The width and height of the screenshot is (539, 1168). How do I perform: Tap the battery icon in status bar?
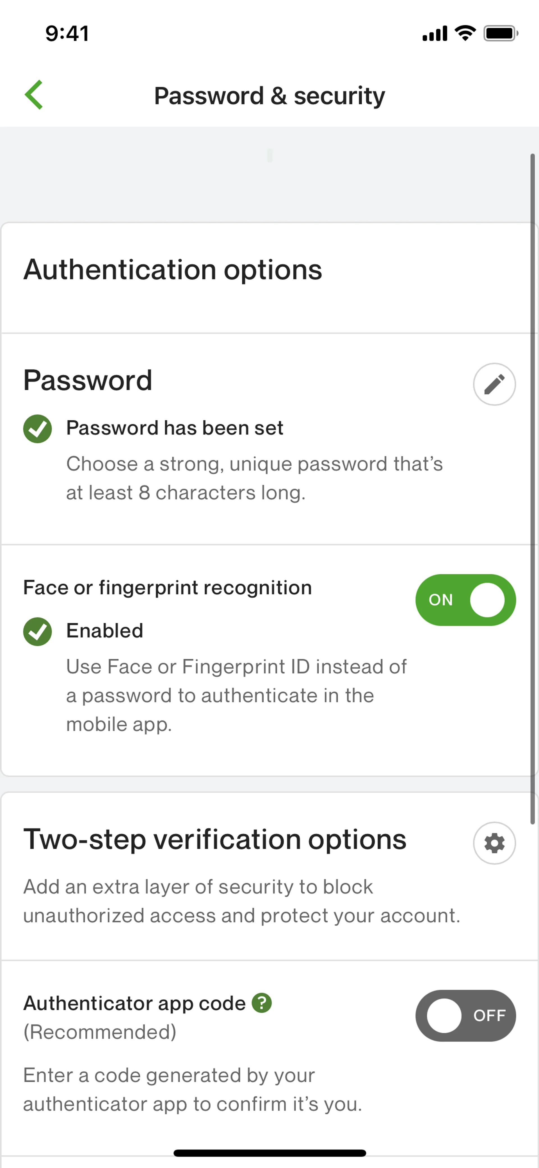(501, 33)
